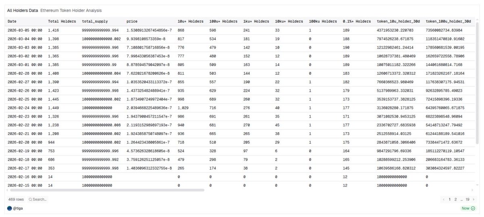
Task: Click the date cell 2026-02-15 00:00
Action: pyautogui.click(x=25, y=185)
